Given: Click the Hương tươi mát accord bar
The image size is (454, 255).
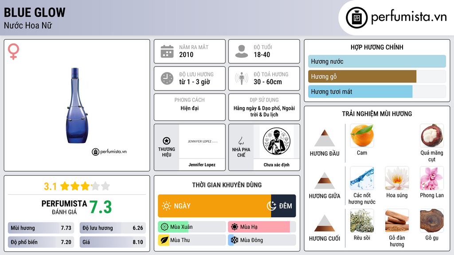Looking at the screenshot, I should [x=377, y=91].
